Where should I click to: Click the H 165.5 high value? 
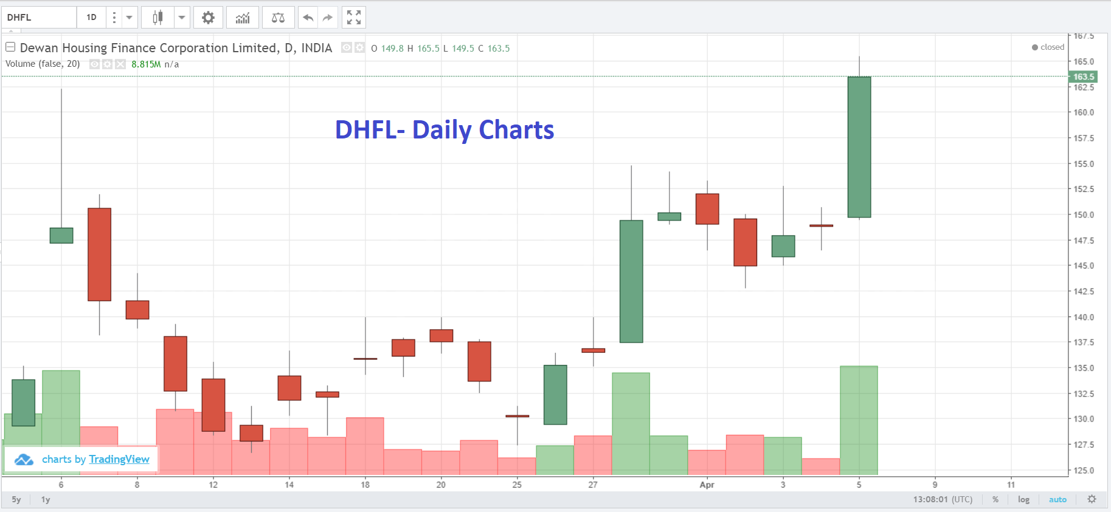[423, 49]
